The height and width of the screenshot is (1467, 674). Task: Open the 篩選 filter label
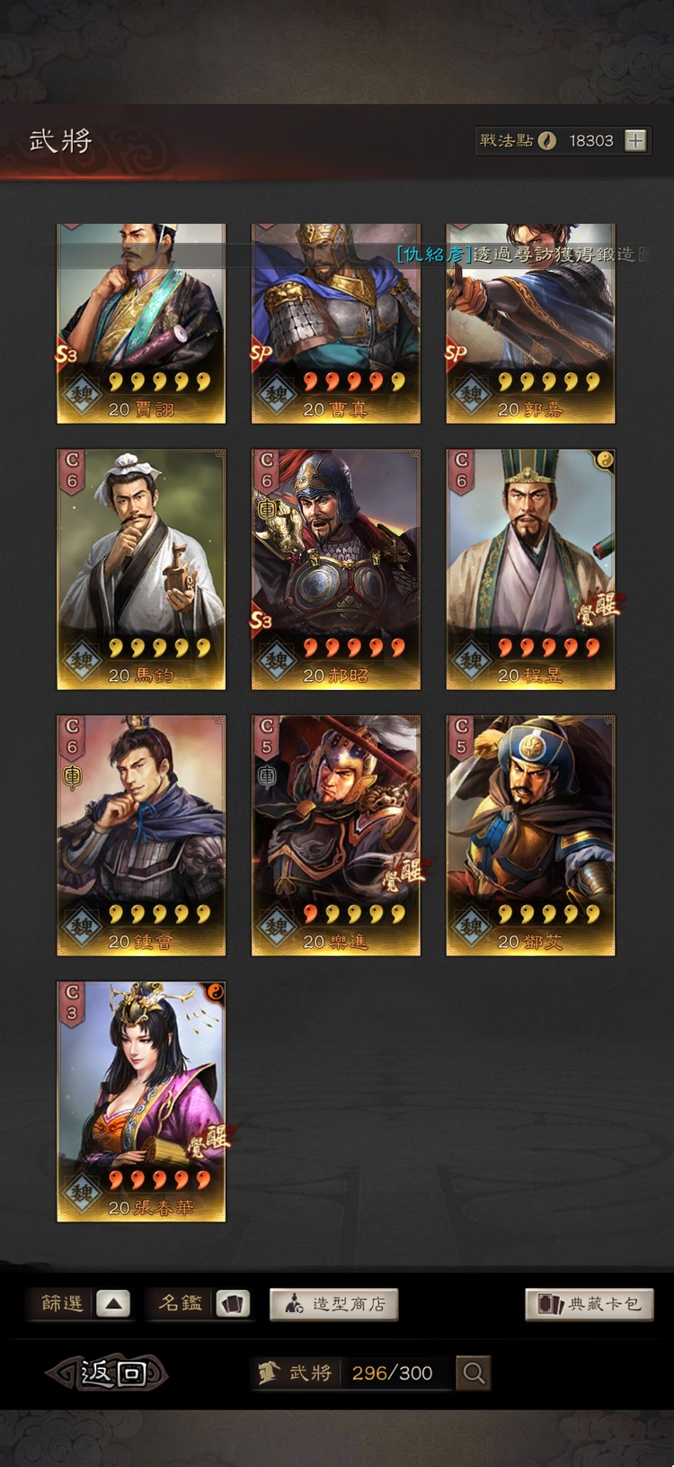(62, 1303)
